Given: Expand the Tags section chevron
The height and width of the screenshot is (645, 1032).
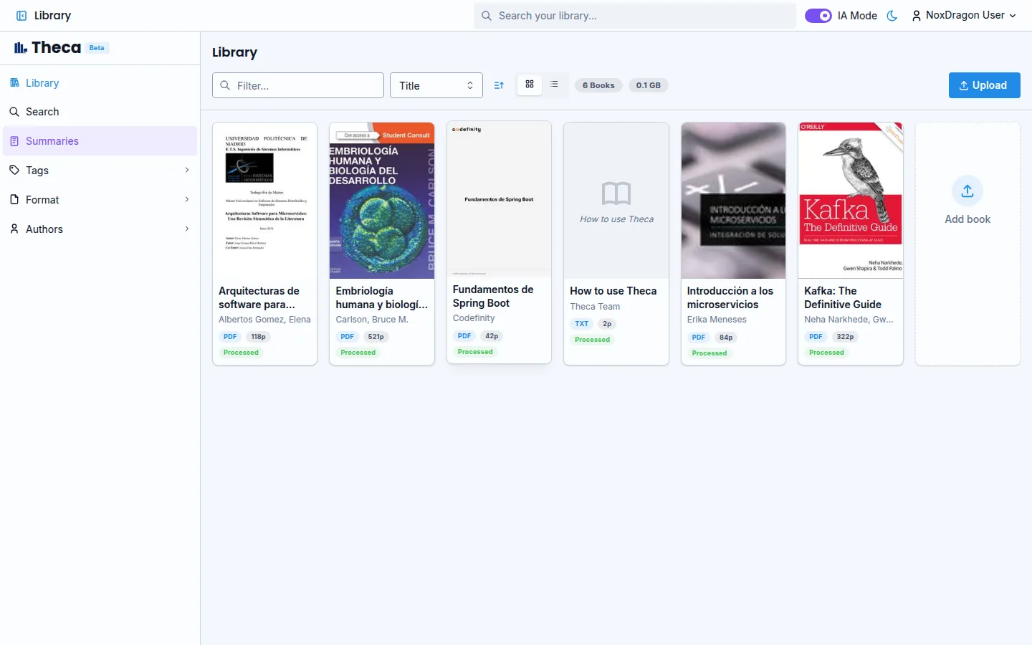Looking at the screenshot, I should [x=187, y=171].
